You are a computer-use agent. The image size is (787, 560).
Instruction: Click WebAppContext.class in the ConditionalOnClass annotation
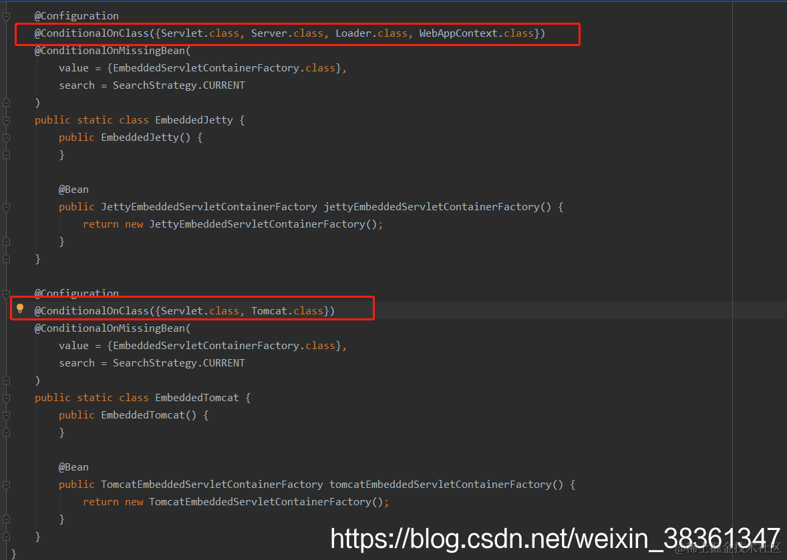click(476, 33)
